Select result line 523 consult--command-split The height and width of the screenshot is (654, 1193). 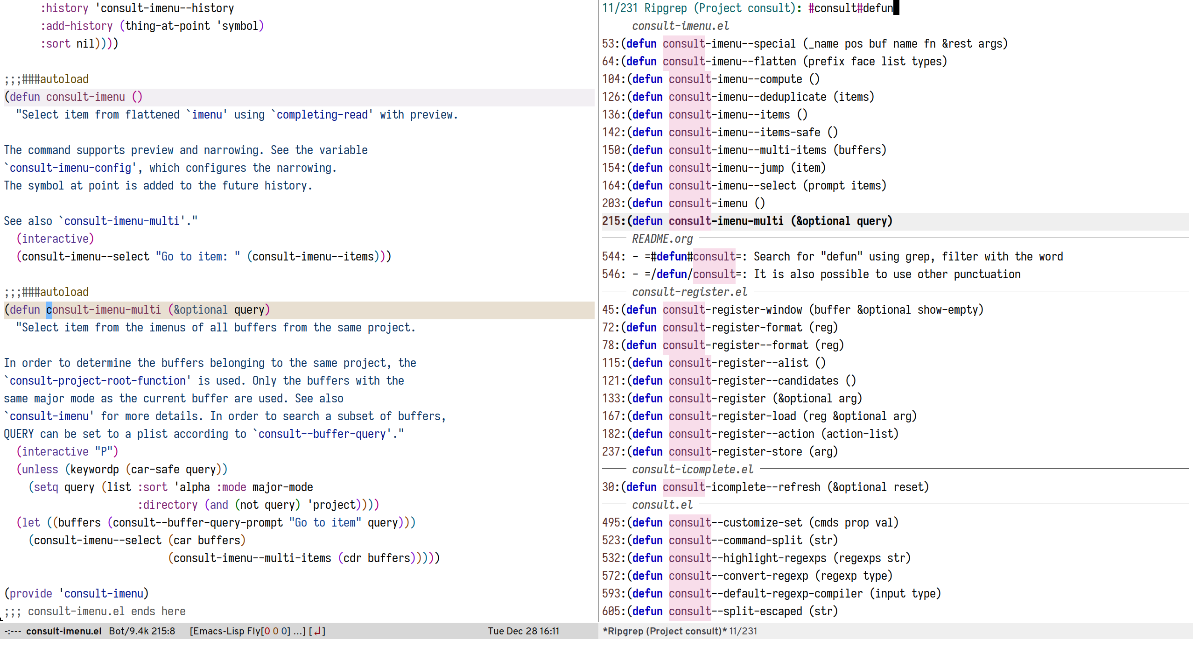point(720,540)
